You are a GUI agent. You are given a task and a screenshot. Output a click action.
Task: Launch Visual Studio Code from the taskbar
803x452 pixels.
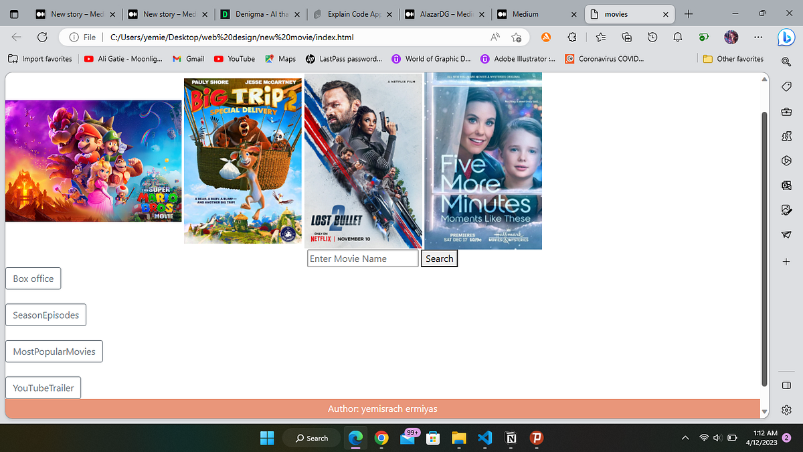[484, 437]
